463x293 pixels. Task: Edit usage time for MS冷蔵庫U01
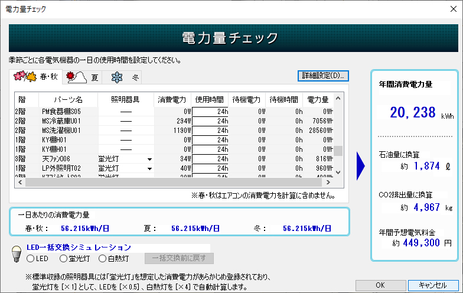[210, 121]
